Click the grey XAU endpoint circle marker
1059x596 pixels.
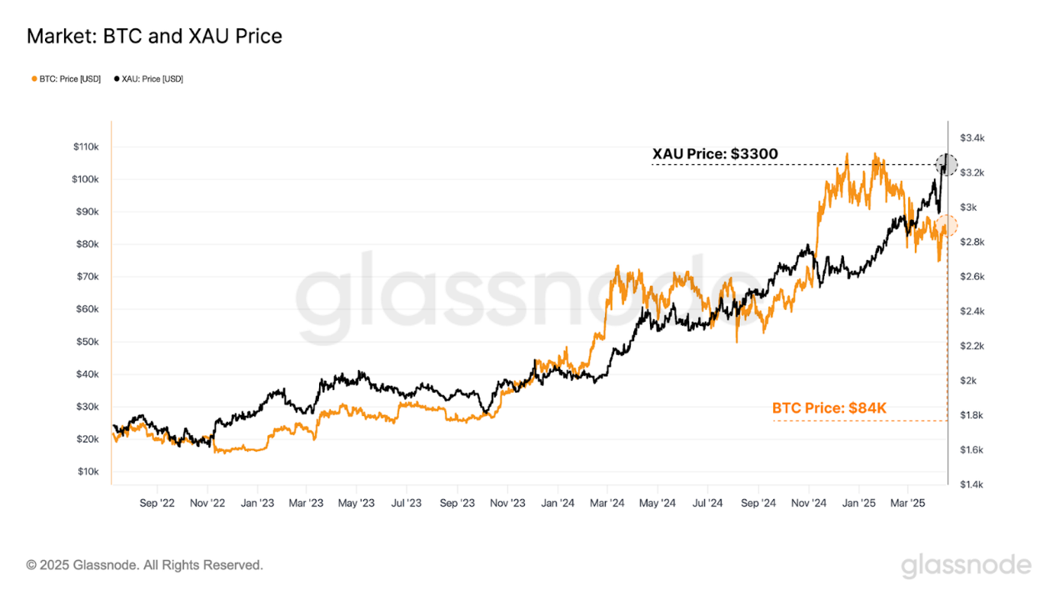(946, 164)
